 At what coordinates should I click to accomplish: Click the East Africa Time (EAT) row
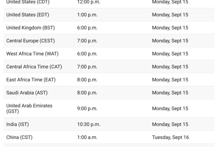pyautogui.click(x=31, y=80)
